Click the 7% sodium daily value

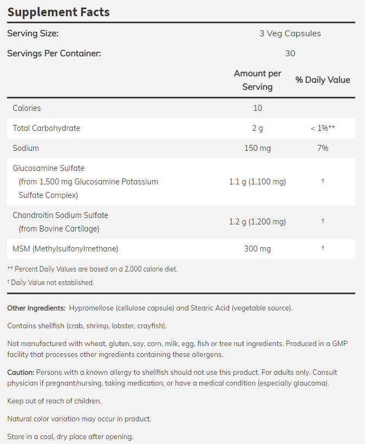pyautogui.click(x=323, y=148)
